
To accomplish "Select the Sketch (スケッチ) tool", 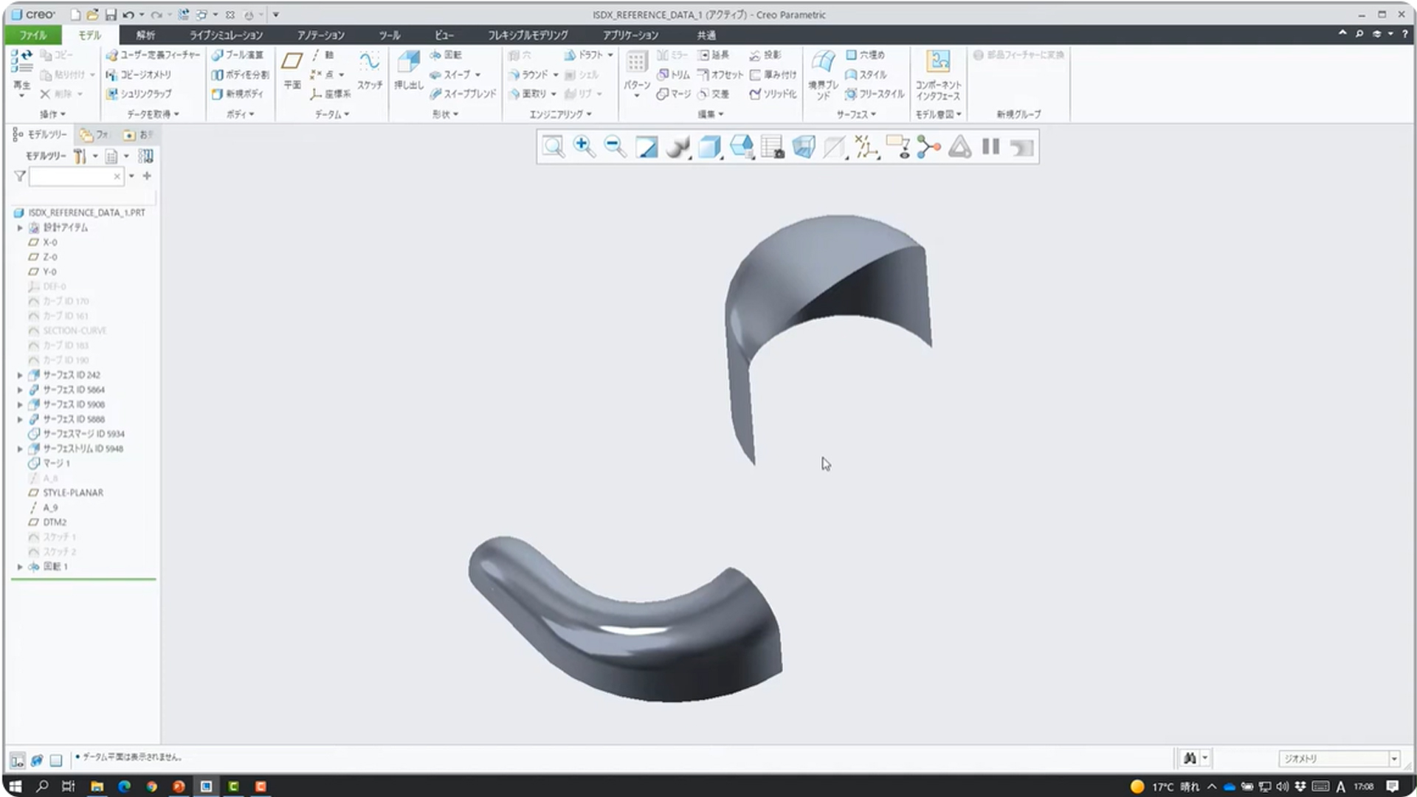I will pyautogui.click(x=370, y=70).
